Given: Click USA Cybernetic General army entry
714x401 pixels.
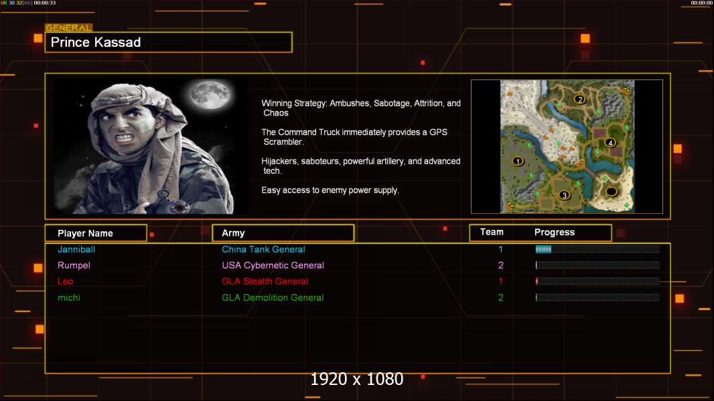Looking at the screenshot, I should click(273, 265).
